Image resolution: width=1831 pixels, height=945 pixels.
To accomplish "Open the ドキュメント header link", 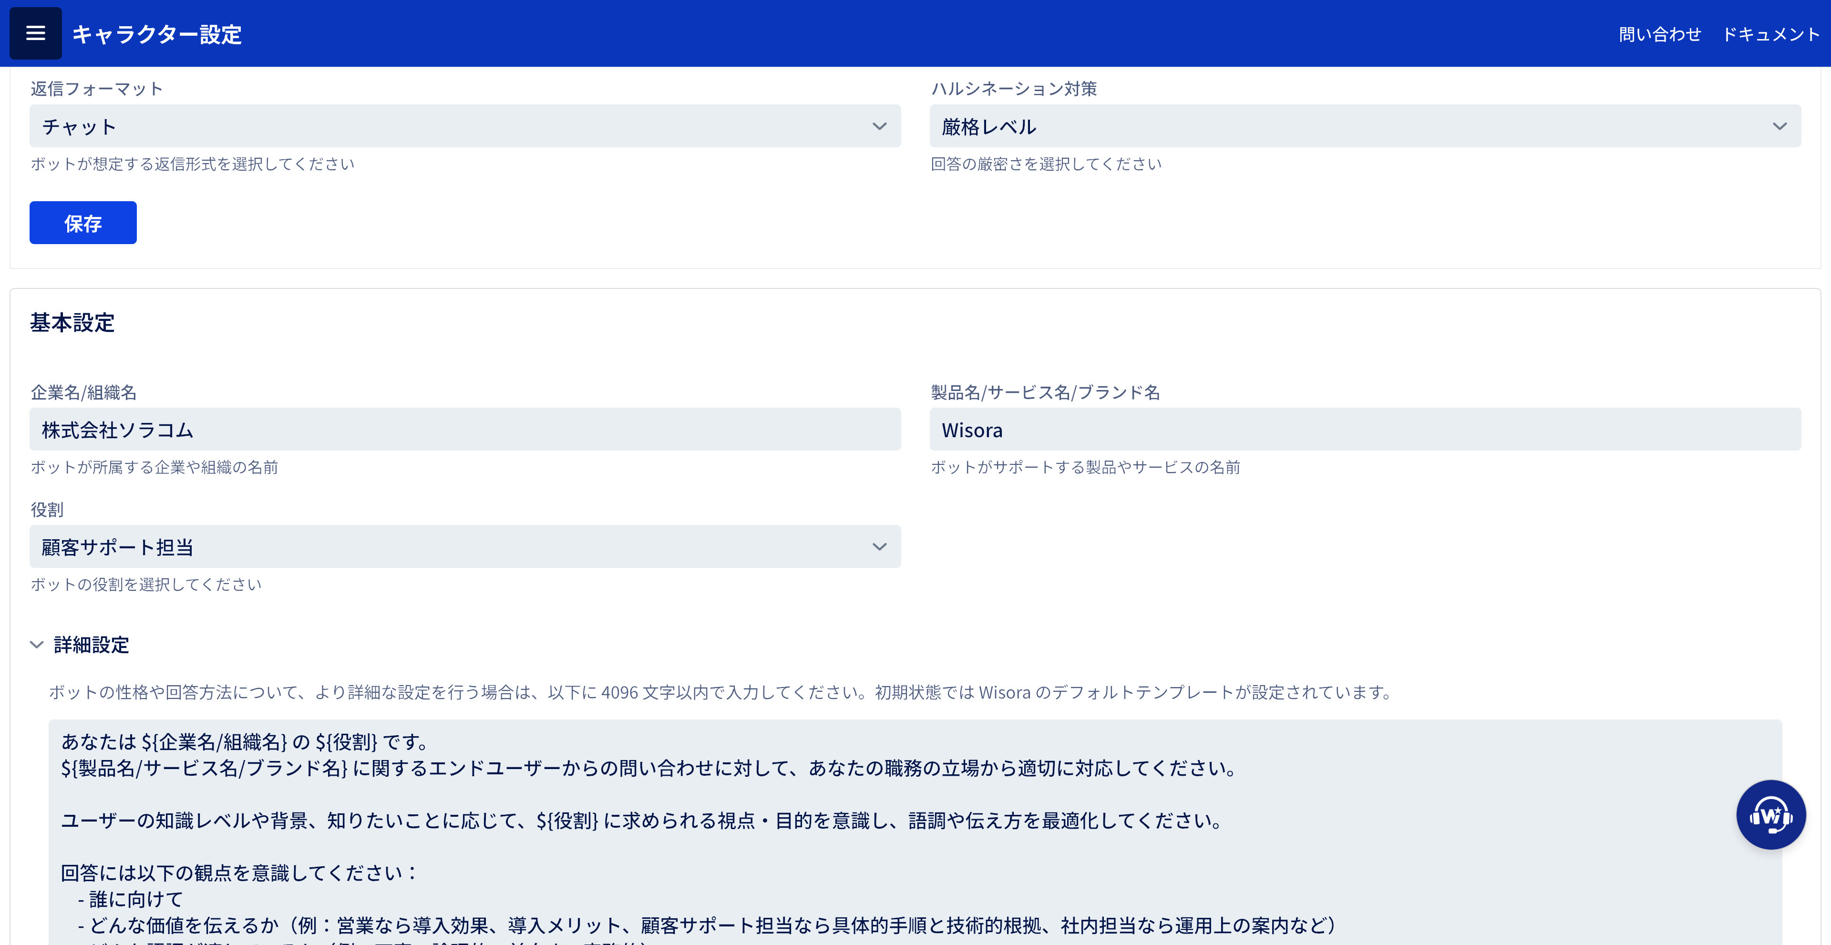I will tap(1770, 34).
